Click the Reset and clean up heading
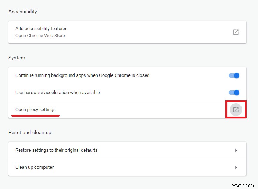The image size is (258, 189). pos(30,132)
